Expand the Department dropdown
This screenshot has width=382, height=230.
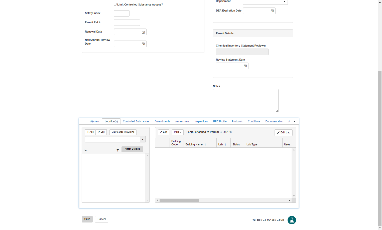coord(285,2)
